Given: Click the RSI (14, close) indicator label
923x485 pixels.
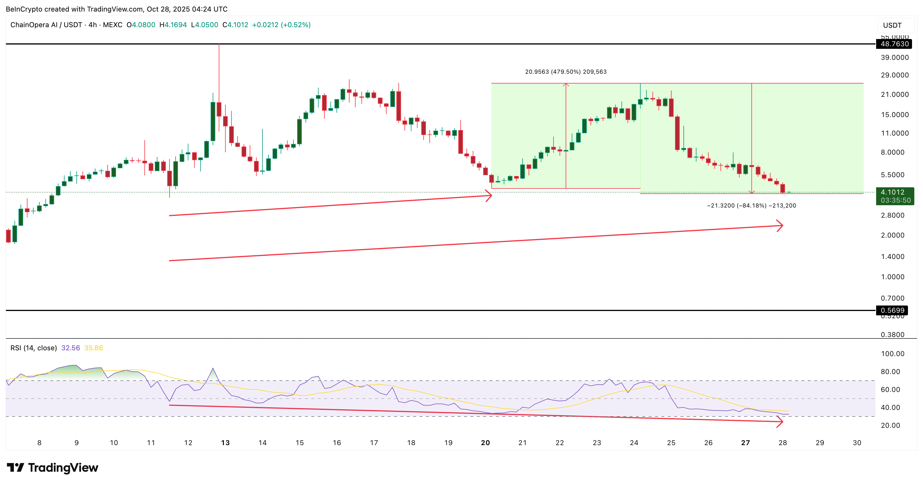Looking at the screenshot, I should pos(34,348).
